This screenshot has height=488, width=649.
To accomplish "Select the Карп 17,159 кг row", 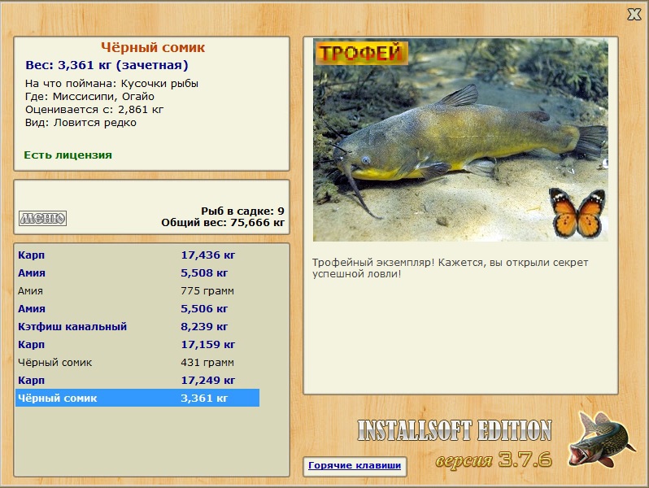I will [137, 344].
